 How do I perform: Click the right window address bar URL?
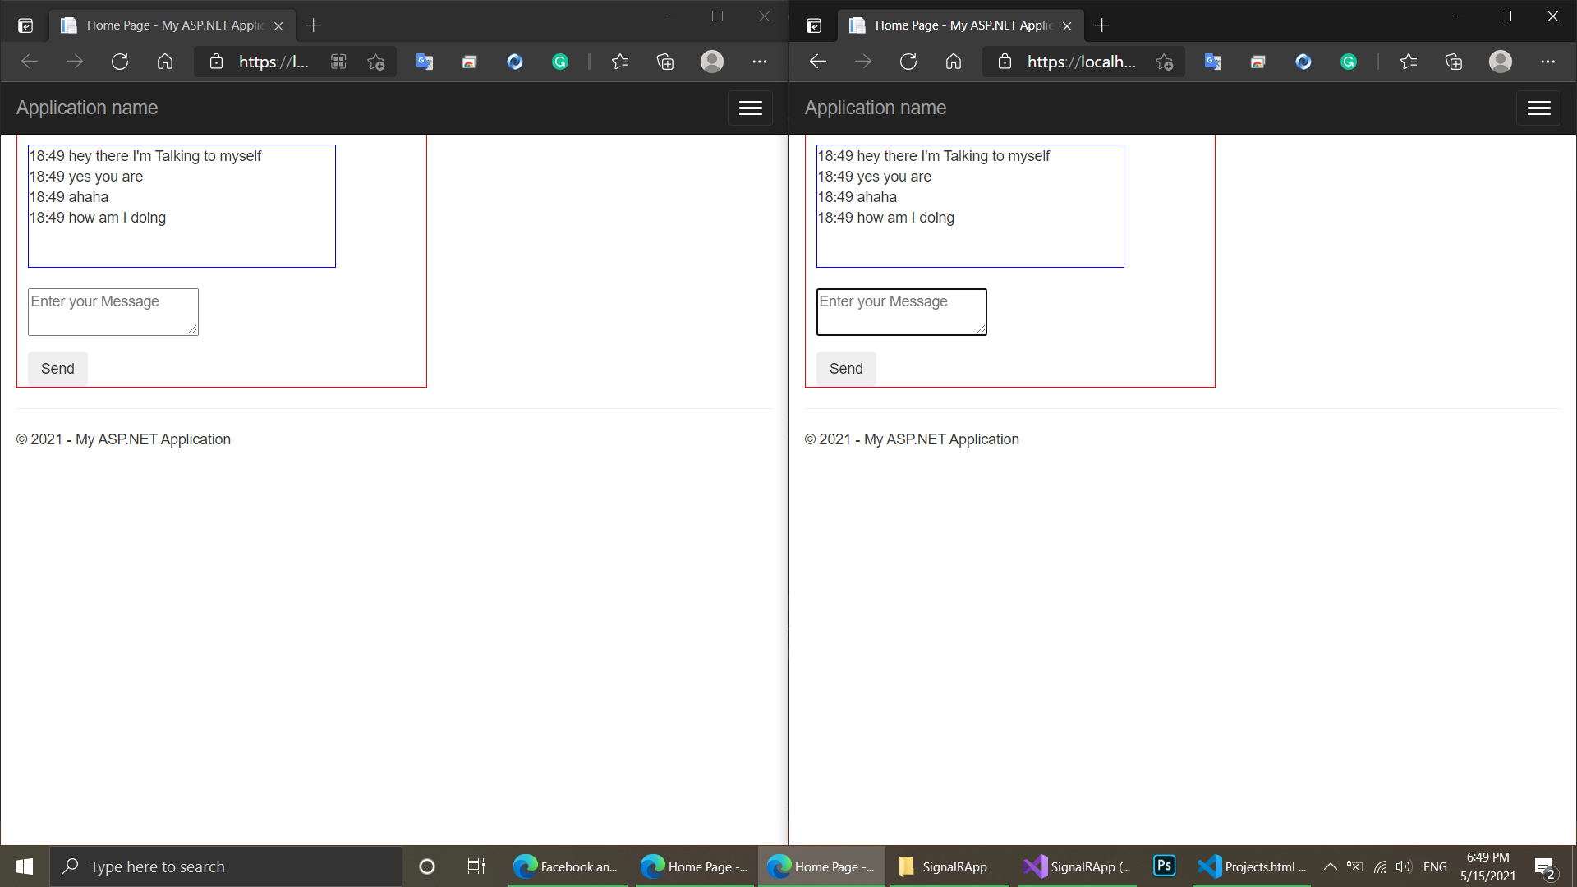1082,62
